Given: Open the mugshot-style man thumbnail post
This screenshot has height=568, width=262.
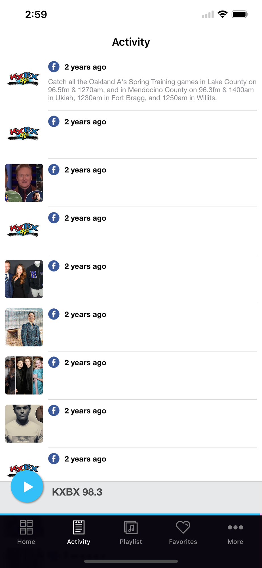Looking at the screenshot, I should tap(24, 423).
